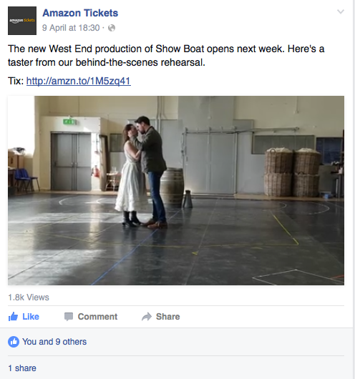Click the dancing couple in the video
This screenshot has height=379, width=355.
click(142, 172)
